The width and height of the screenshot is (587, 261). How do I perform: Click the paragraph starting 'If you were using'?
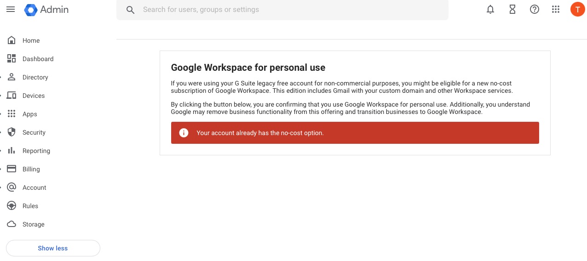coord(342,87)
